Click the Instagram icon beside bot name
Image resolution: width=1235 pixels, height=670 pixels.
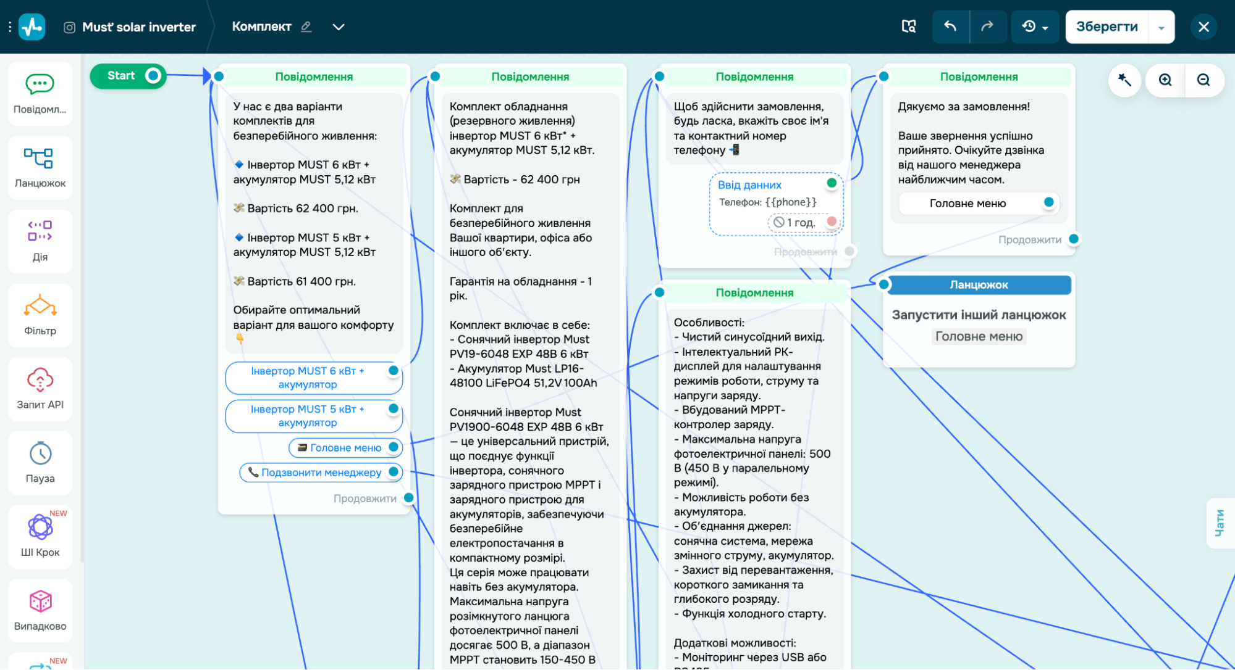click(x=70, y=27)
